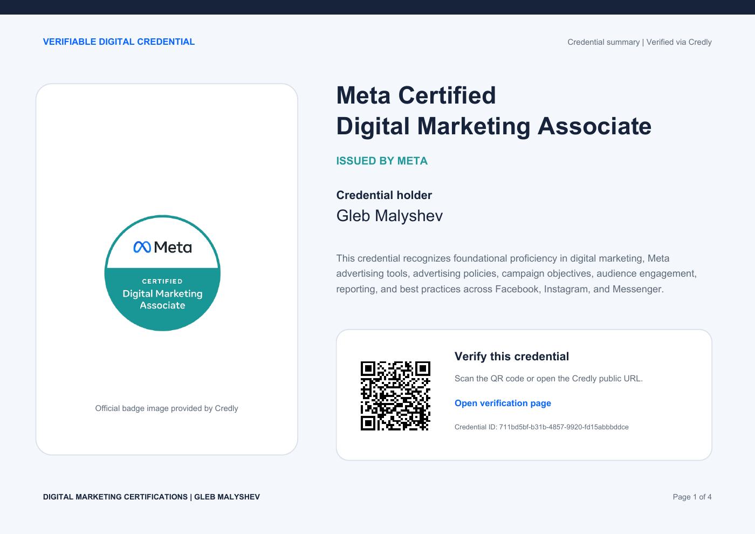Click the holder name Gleb Malyshev

(x=389, y=216)
